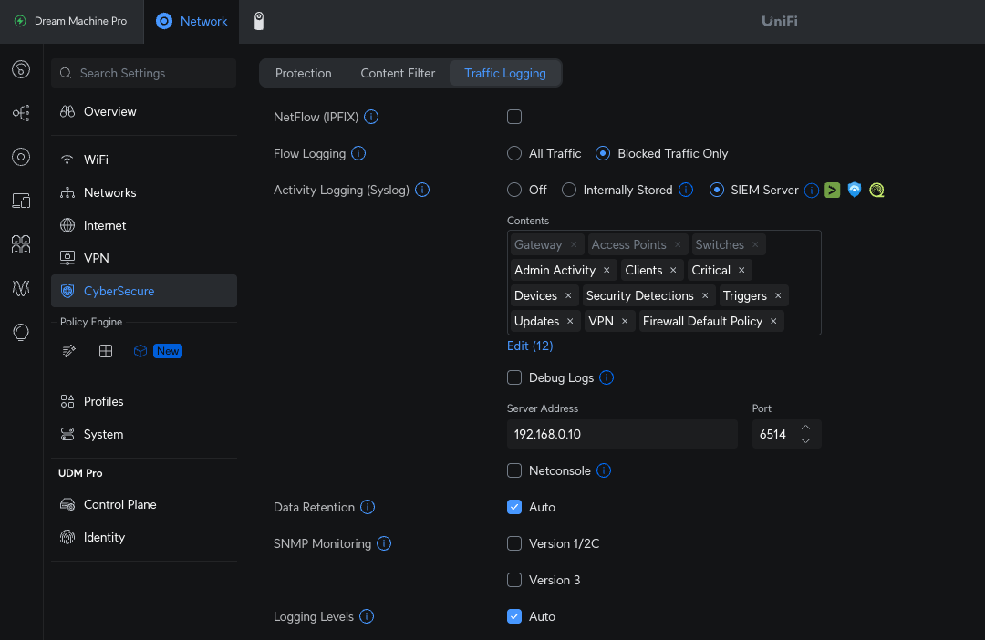Click the mobile device icon in the top bar
This screenshot has height=640, width=985.
(258, 21)
